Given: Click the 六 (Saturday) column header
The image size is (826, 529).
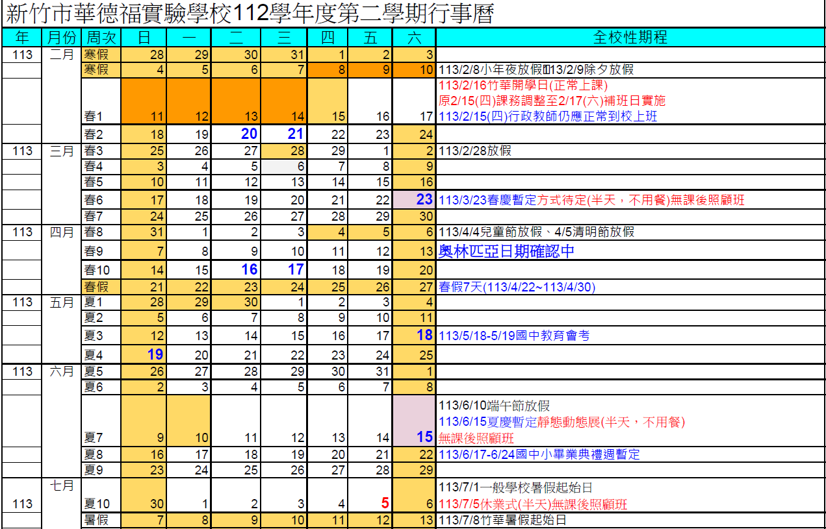Looking at the screenshot, I should click(x=413, y=38).
